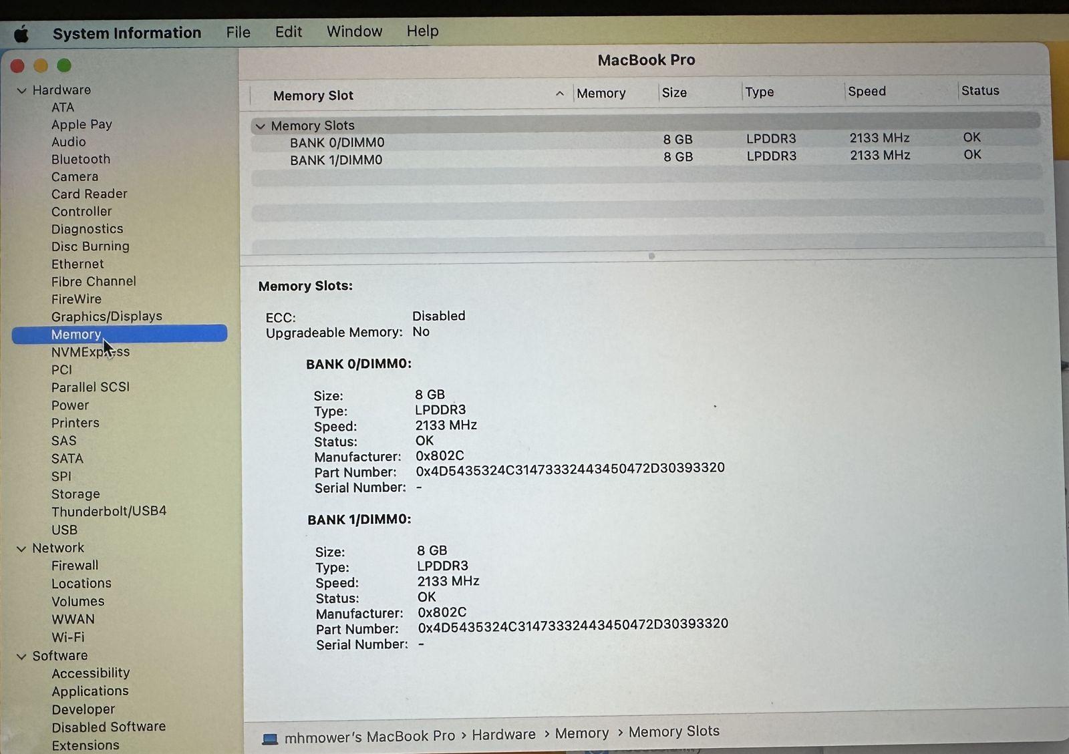Click Memory in the bottom path bar
Image resolution: width=1069 pixels, height=754 pixels.
[581, 733]
